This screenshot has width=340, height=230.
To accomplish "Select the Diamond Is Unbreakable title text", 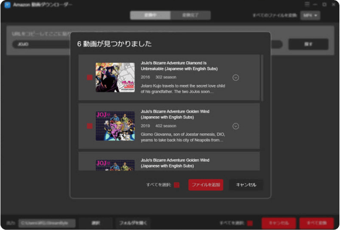I will 179,66.
